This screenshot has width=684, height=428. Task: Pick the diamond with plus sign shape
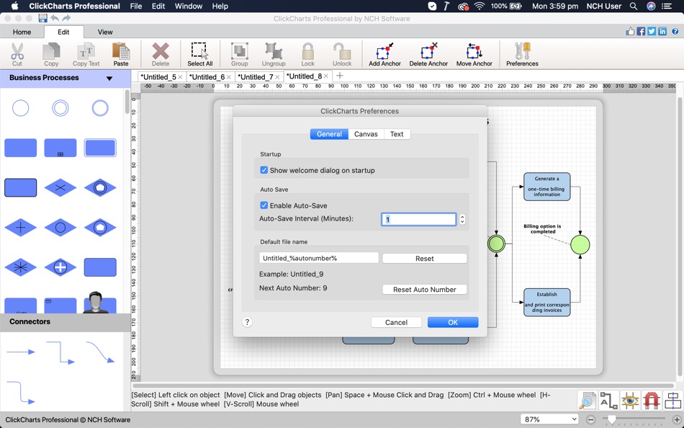pyautogui.click(x=20, y=228)
